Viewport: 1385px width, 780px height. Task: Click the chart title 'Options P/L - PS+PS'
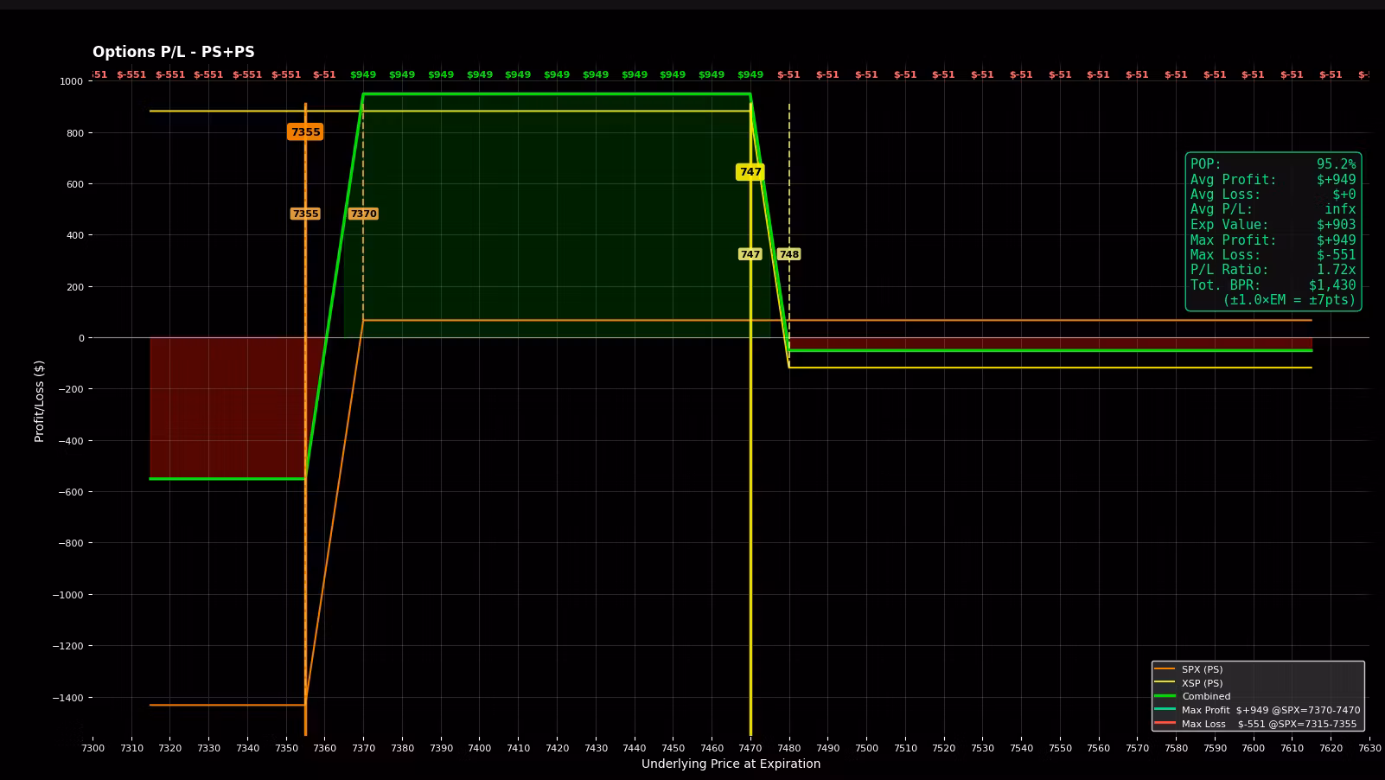(174, 52)
